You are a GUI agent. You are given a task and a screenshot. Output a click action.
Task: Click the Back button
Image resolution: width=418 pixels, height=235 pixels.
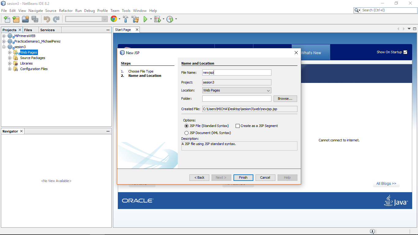(199, 177)
